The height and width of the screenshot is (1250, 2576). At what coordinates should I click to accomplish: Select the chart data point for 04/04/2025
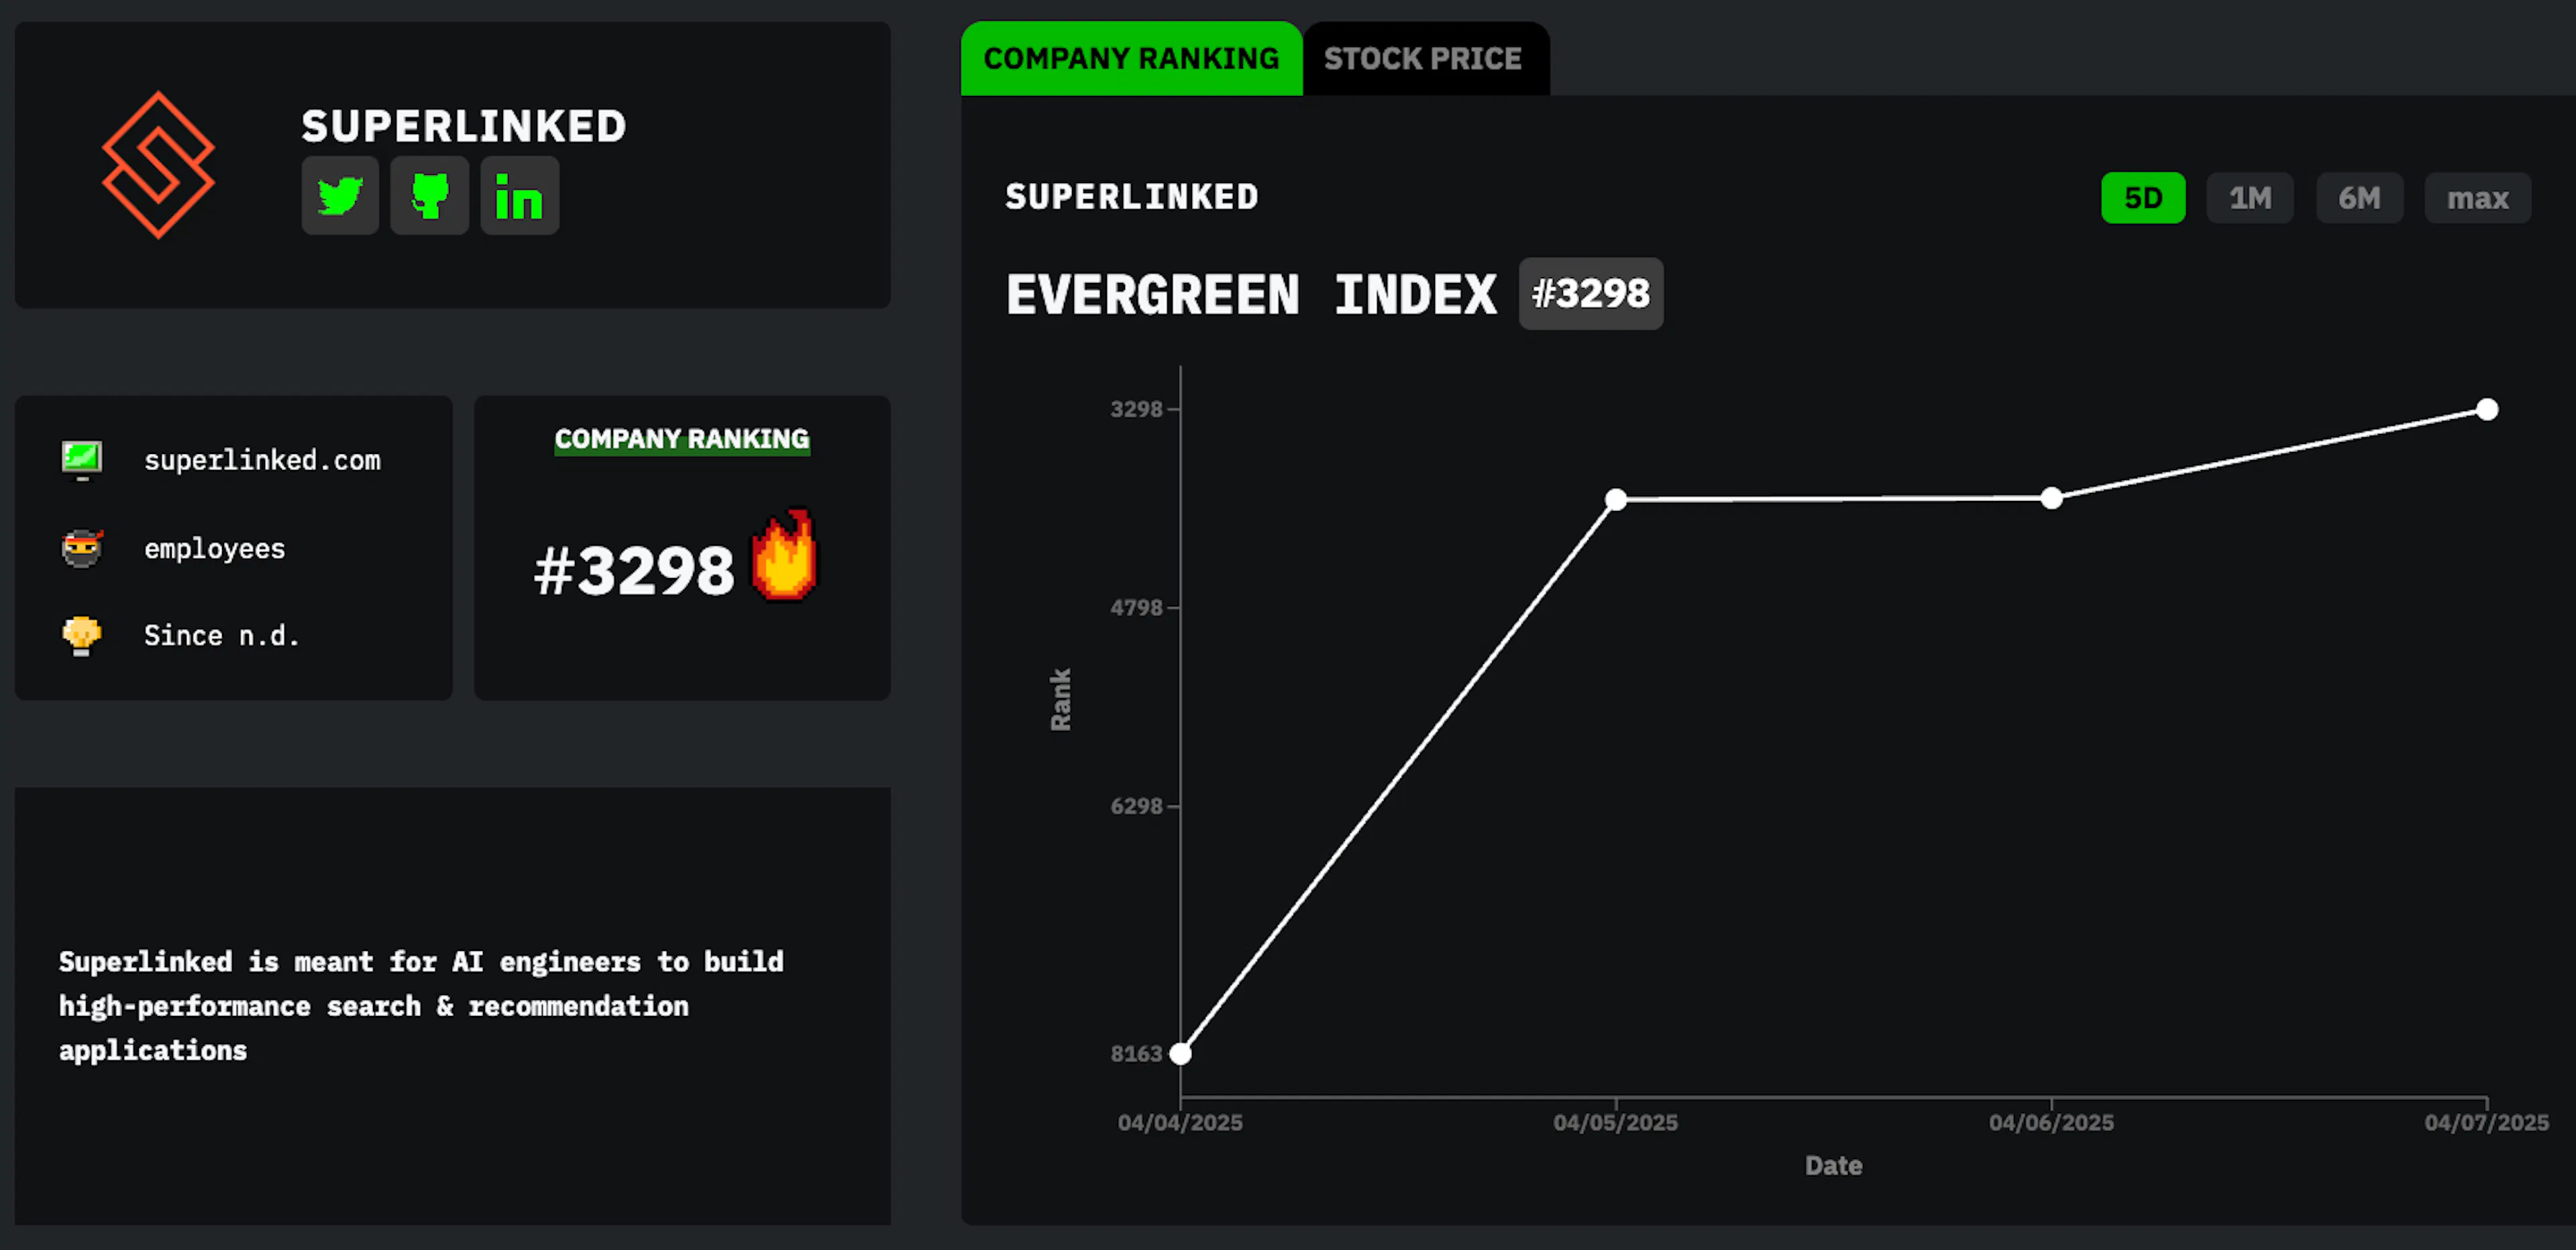1180,1054
